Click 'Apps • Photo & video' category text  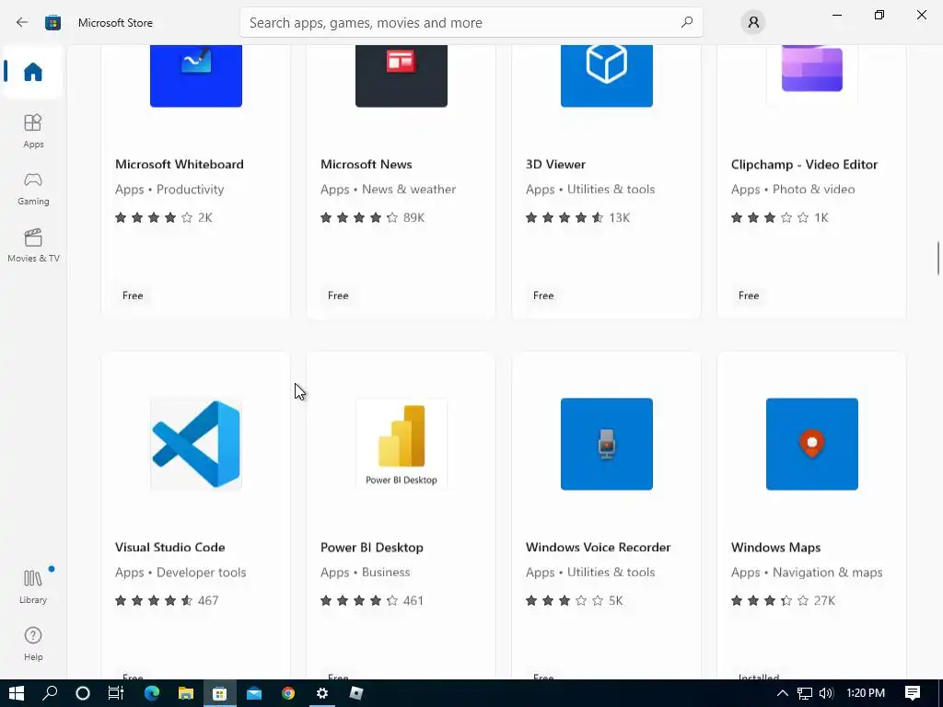pos(793,190)
